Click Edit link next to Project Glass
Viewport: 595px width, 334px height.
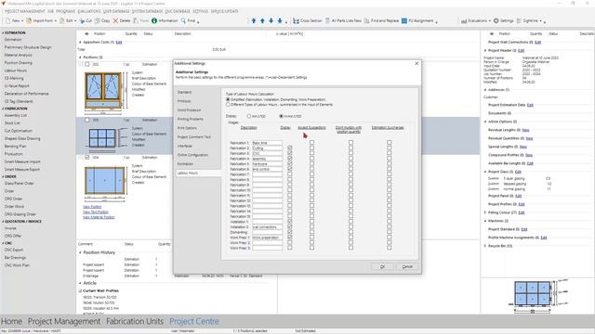[519, 172]
